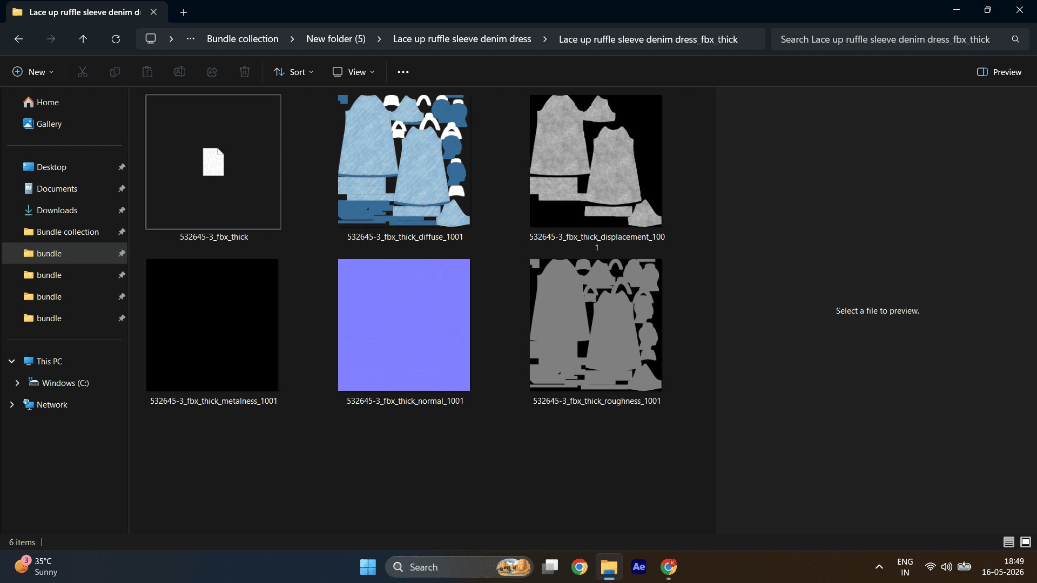Switch to details list view icon
1037x583 pixels.
[1008, 542]
